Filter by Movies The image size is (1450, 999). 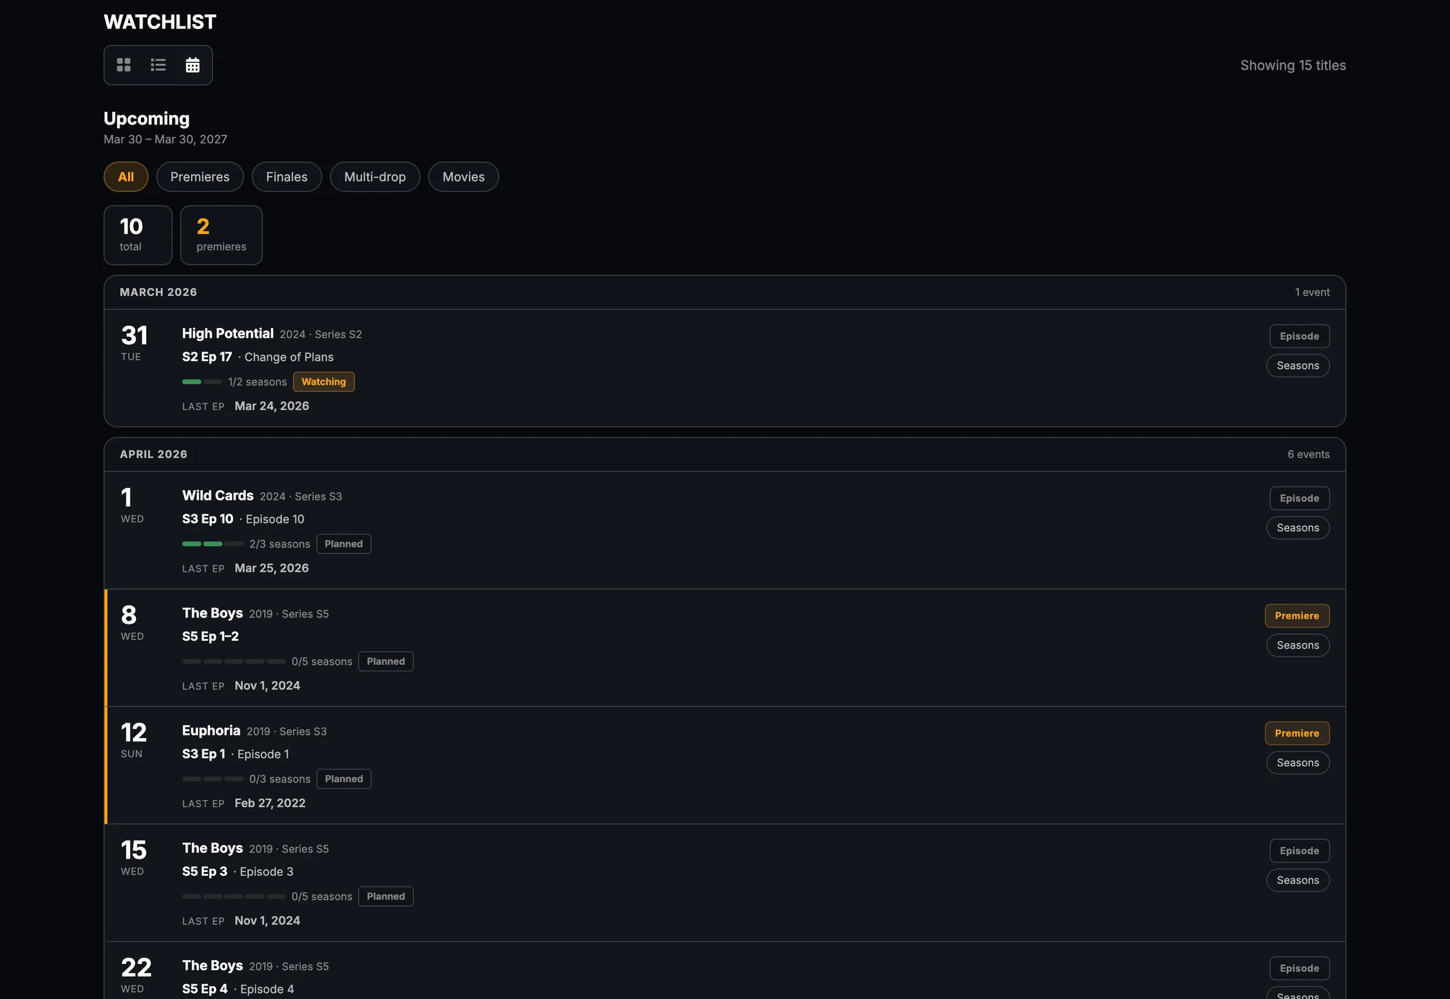pyautogui.click(x=464, y=177)
